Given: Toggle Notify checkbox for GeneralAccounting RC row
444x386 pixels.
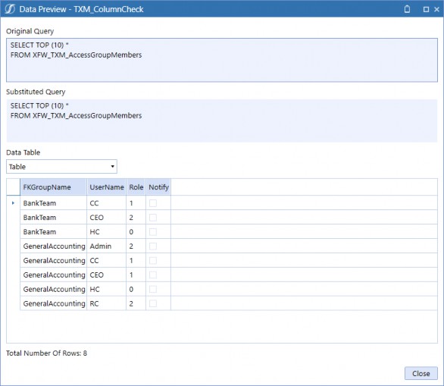Looking at the screenshot, I should [153, 303].
